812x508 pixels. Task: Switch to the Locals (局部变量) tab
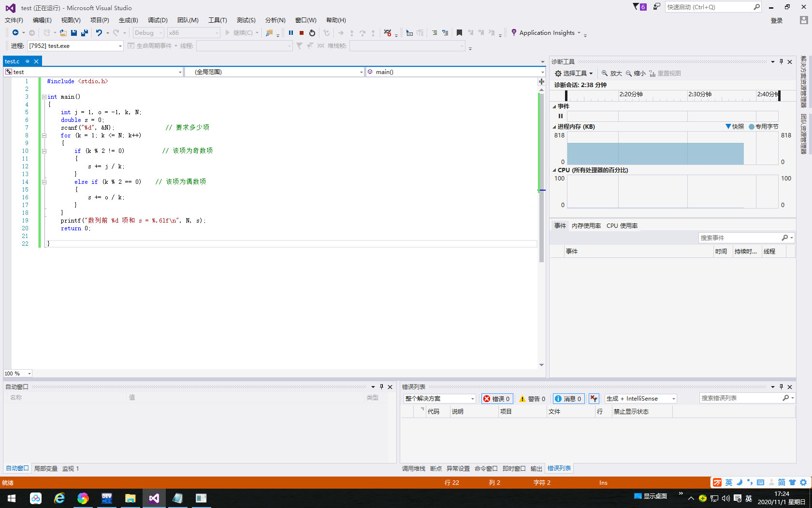tap(46, 468)
